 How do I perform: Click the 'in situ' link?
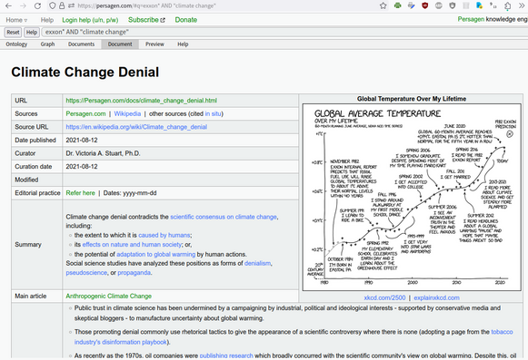pos(214,113)
